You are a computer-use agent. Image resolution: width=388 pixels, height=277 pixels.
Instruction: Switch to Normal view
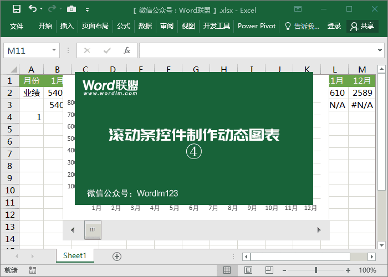[227, 270]
